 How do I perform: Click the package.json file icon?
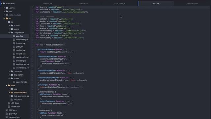coord(7,117)
